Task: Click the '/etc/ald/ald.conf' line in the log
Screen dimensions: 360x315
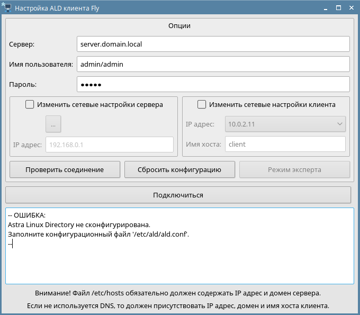Action: [98, 235]
